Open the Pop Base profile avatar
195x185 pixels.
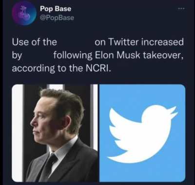coord(24,13)
